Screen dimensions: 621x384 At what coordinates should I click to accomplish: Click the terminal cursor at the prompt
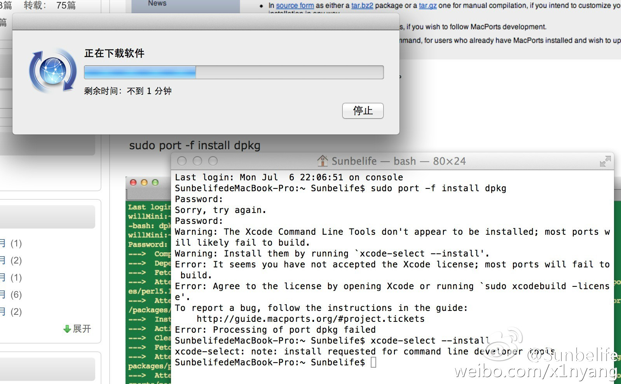coord(373,362)
